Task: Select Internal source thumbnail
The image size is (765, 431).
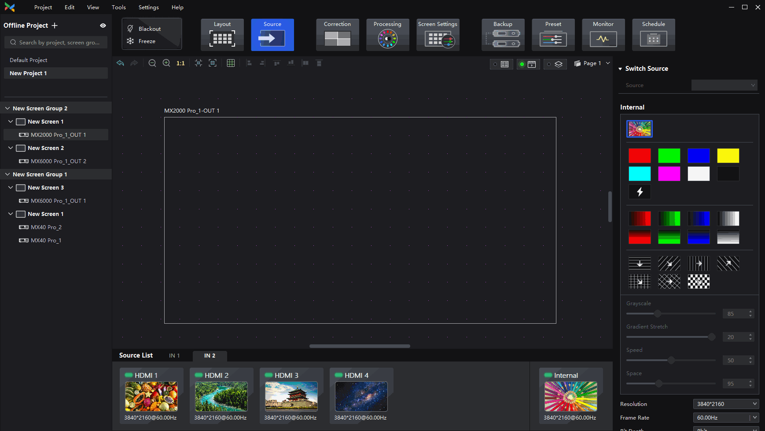Action: [571, 396]
